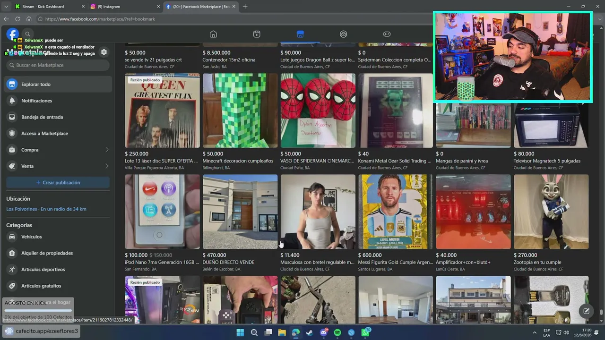
Task: Select the Marketplace storefront icon in top navigation
Action: click(300, 34)
